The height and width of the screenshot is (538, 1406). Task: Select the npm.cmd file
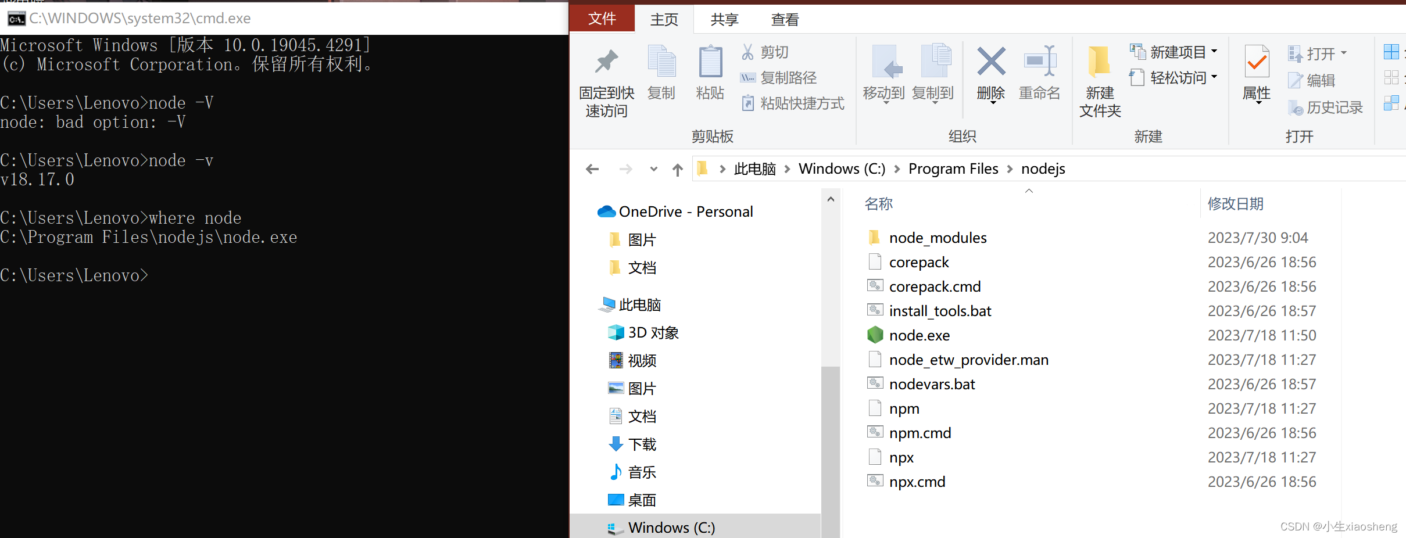click(920, 433)
